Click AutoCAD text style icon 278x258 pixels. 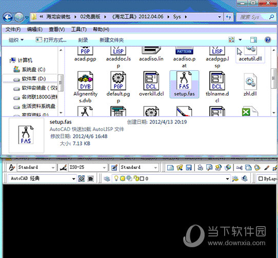click(x=12, y=168)
